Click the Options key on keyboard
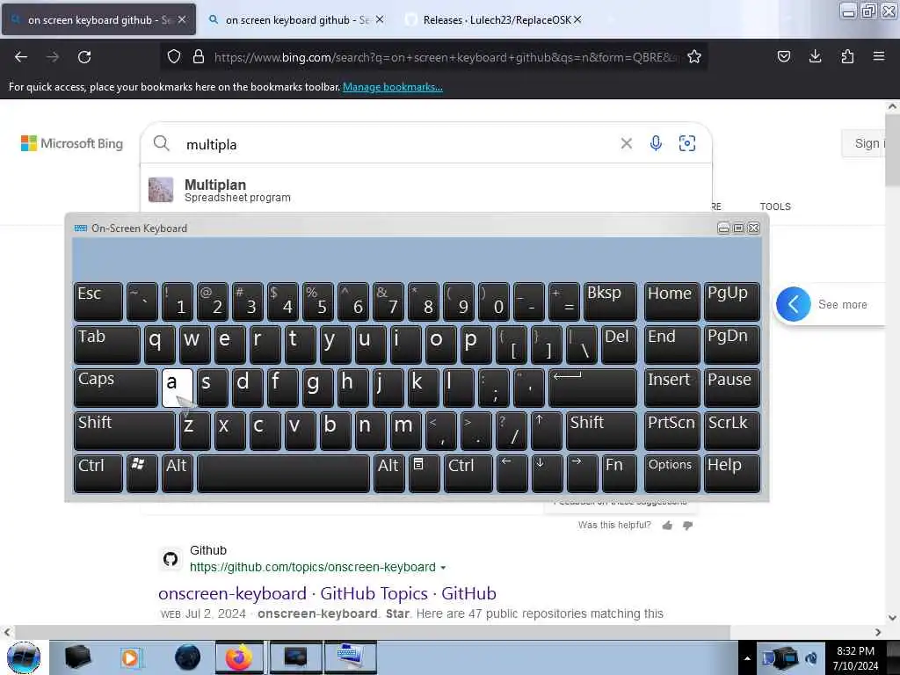This screenshot has width=900, height=675. (671, 473)
